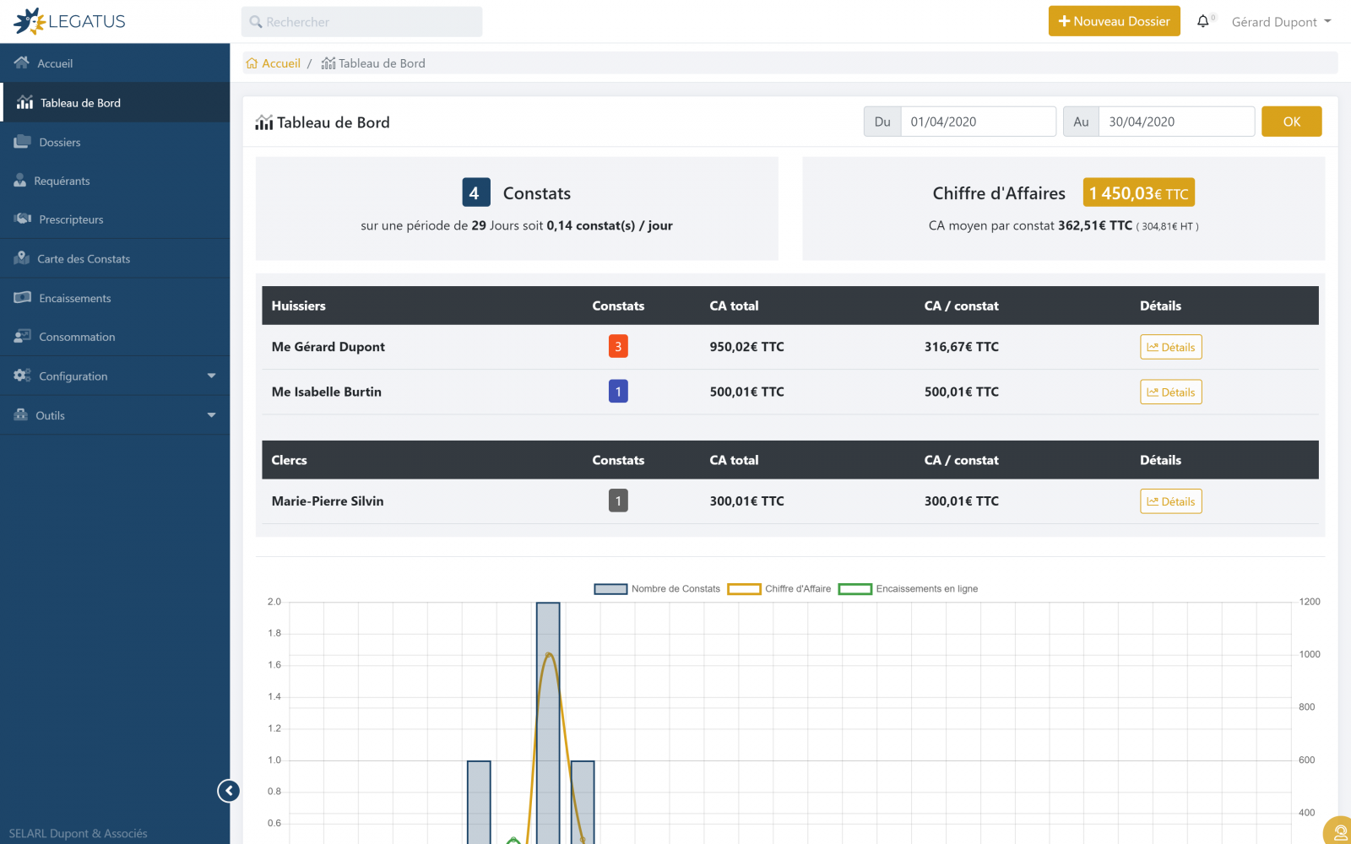
Task: Click the breadcrumb home icon
Action: point(252,63)
